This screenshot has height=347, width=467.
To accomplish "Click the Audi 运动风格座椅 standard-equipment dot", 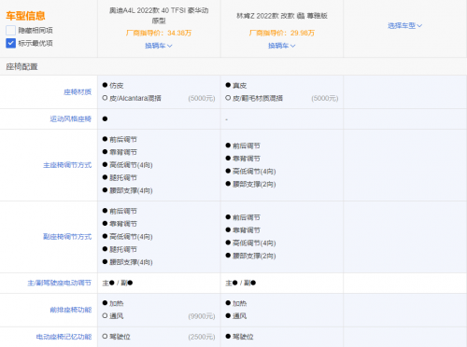I will pos(105,118).
